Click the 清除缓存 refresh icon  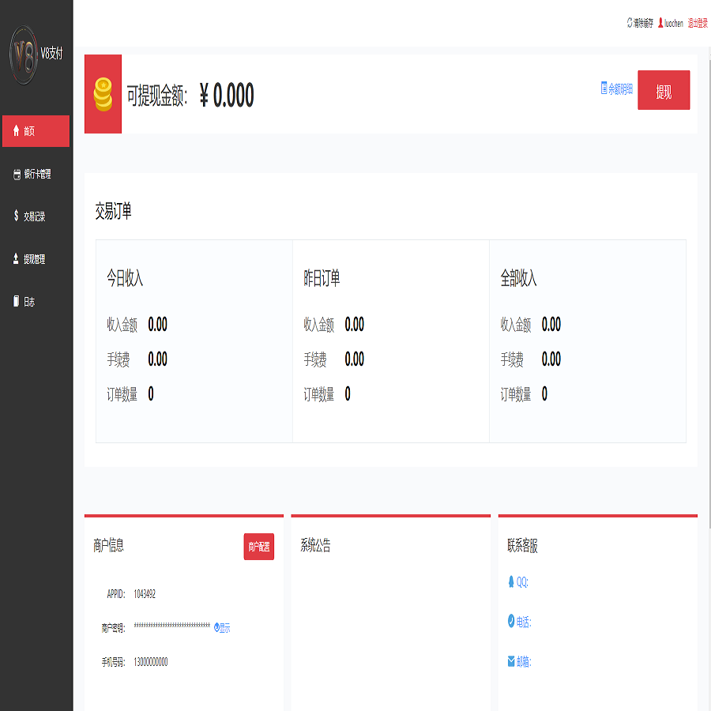tap(630, 23)
